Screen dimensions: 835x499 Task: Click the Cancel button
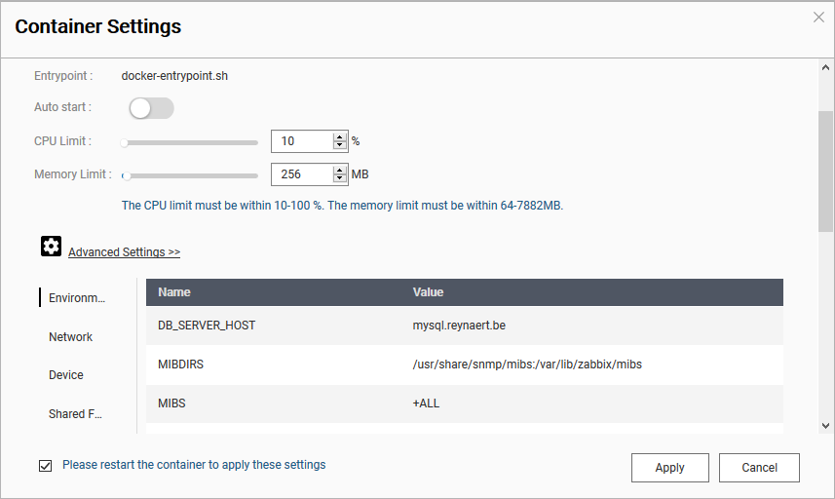coord(759,468)
